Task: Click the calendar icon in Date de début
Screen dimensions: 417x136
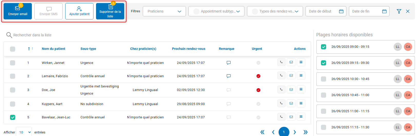Action: point(341,11)
